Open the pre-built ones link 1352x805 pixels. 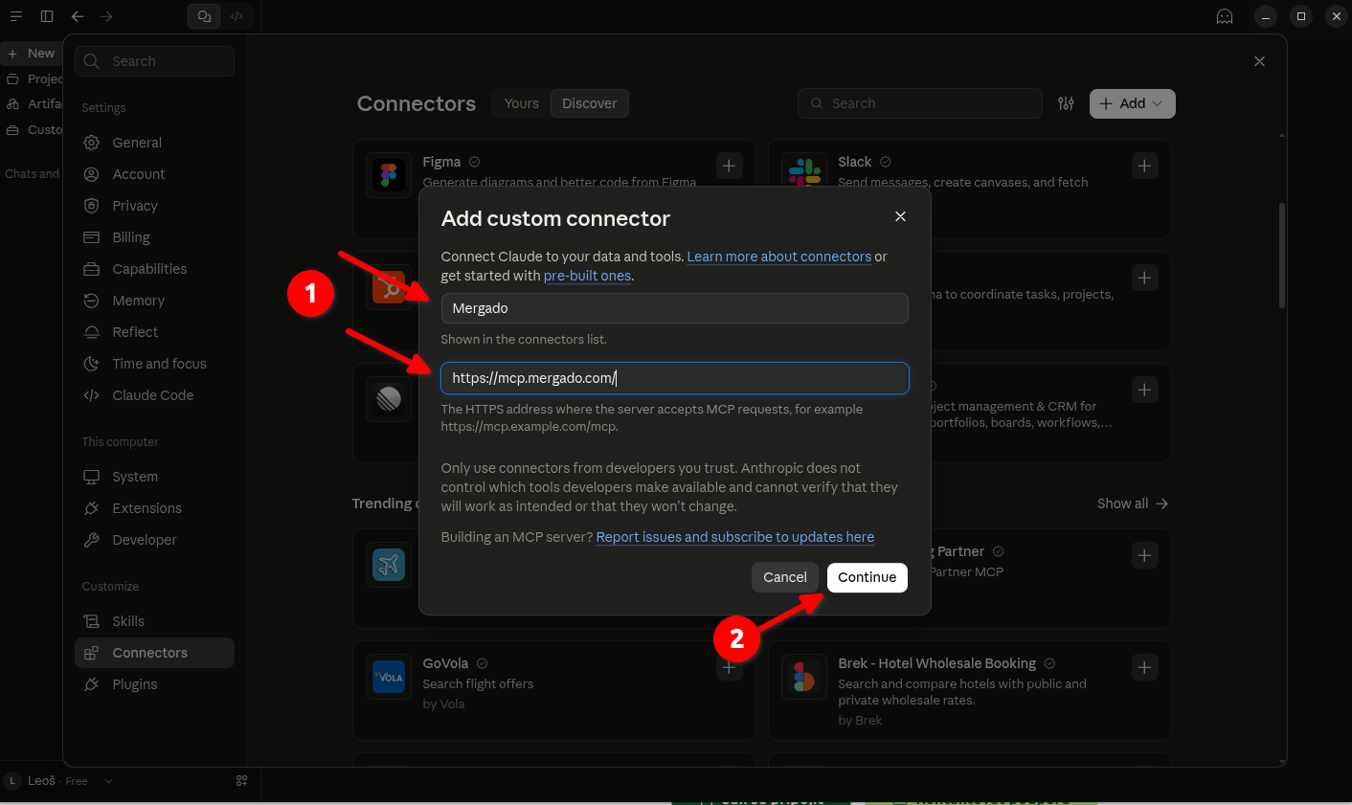coord(588,276)
